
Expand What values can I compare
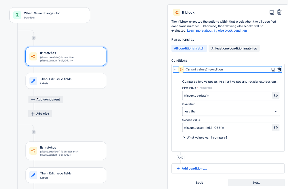pyautogui.click(x=205, y=138)
